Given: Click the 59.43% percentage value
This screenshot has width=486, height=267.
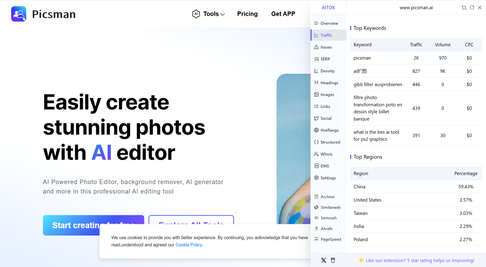Looking at the screenshot, I should (x=466, y=187).
